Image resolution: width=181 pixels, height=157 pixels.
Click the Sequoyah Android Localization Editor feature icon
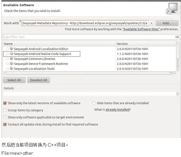(x=11, y=49)
